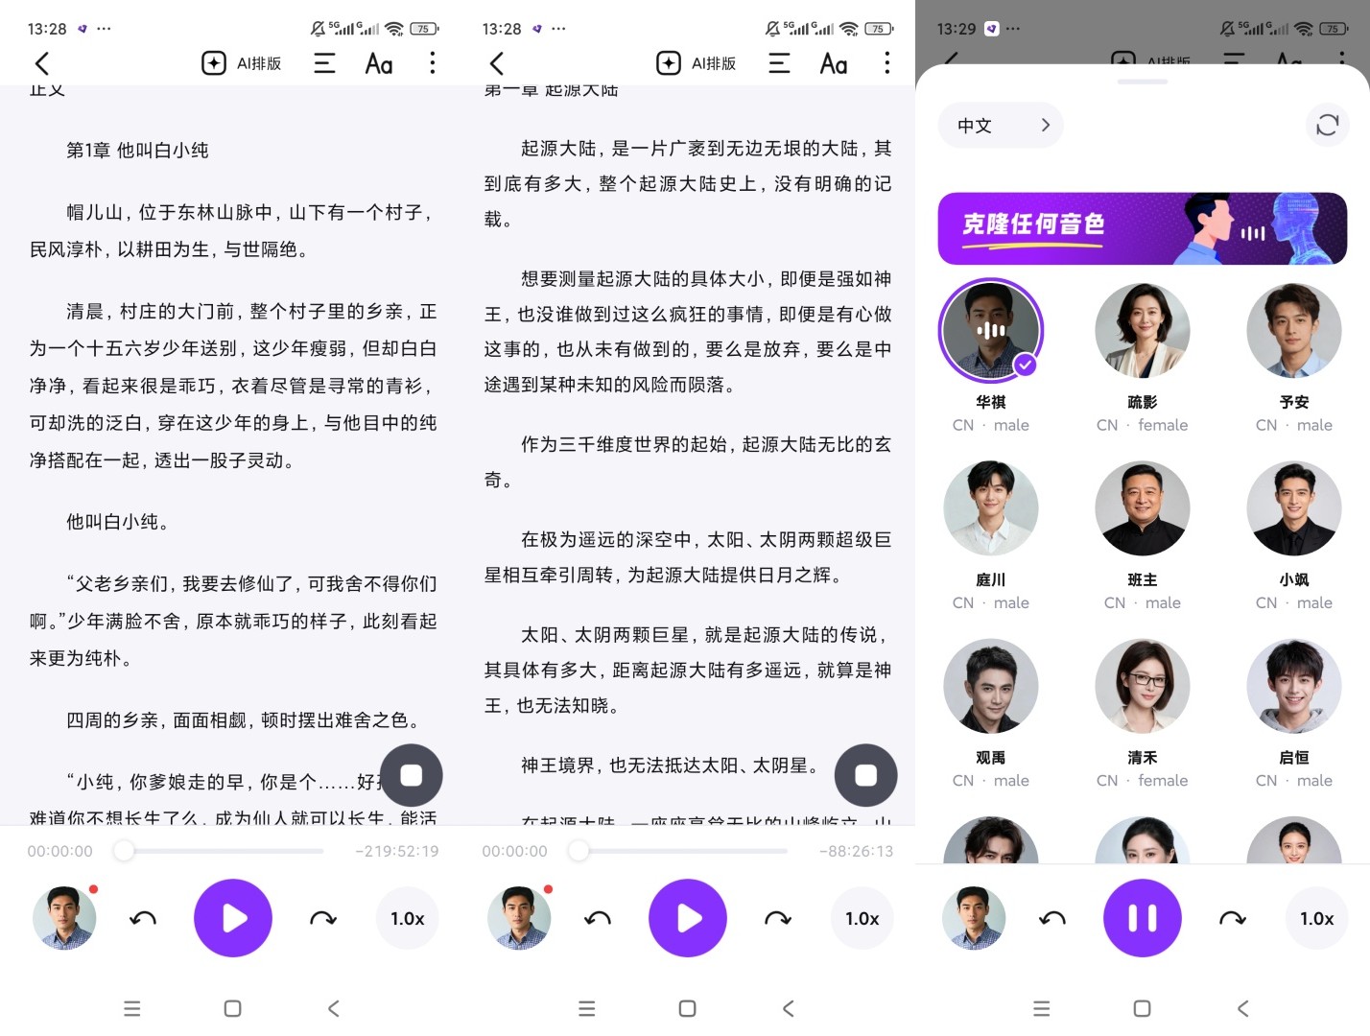
Task: Change 1.0x speed in middle screen
Action: (862, 919)
